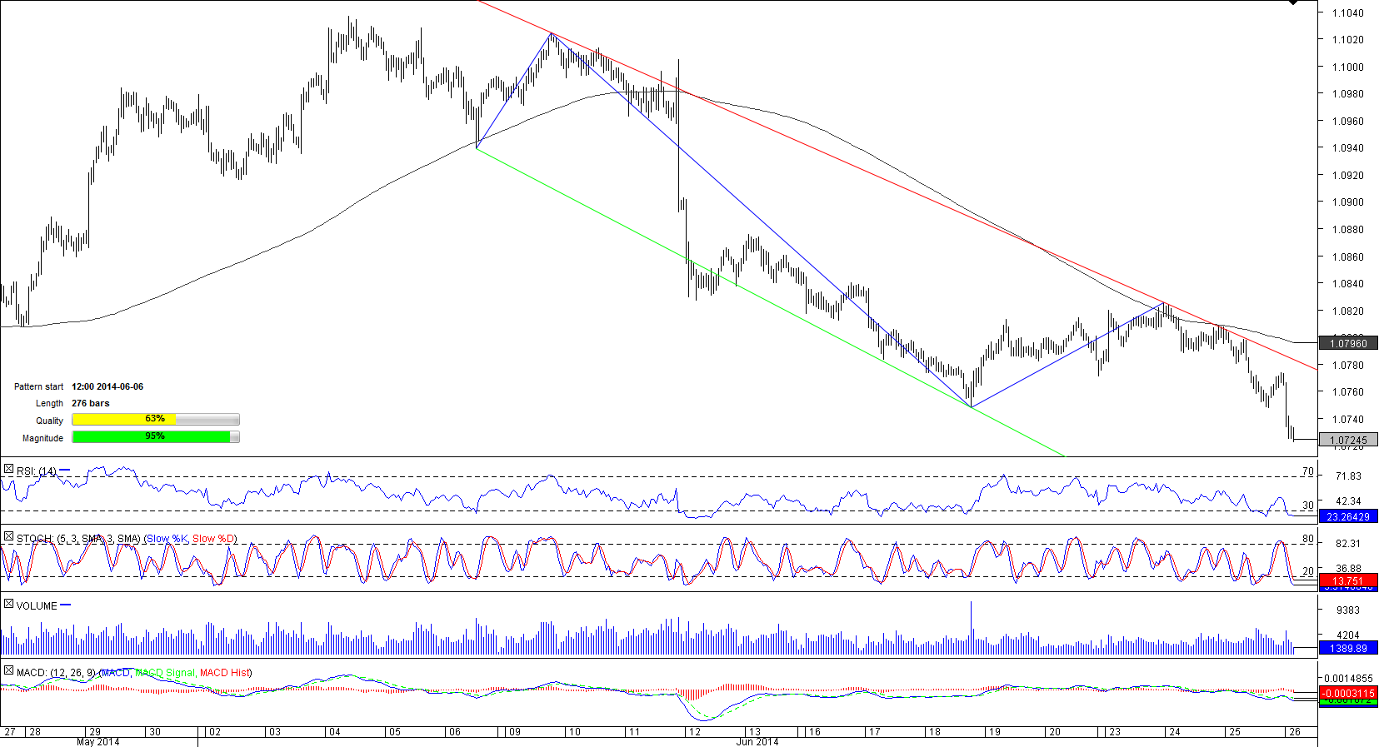This screenshot has height=747, width=1379.
Task: Click the Slow %D legend text
Action: click(214, 539)
